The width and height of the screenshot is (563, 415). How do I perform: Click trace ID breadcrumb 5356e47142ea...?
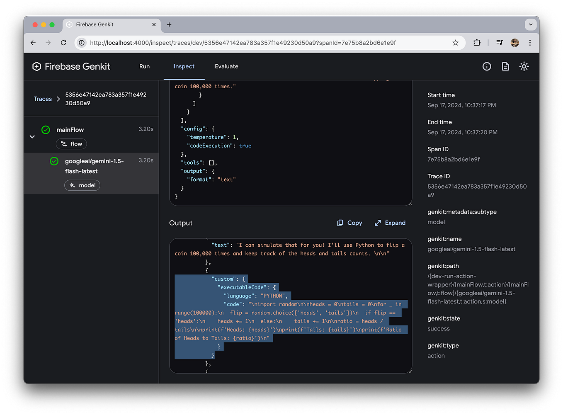(x=106, y=99)
